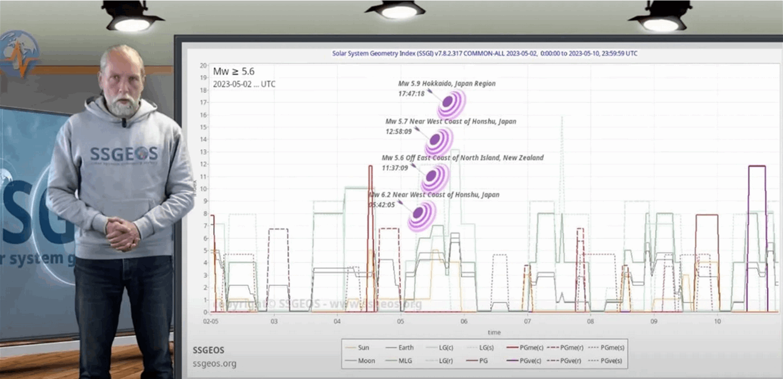The width and height of the screenshot is (783, 379).
Task: Toggle the PGme(r) legend entry
Action: point(565,348)
